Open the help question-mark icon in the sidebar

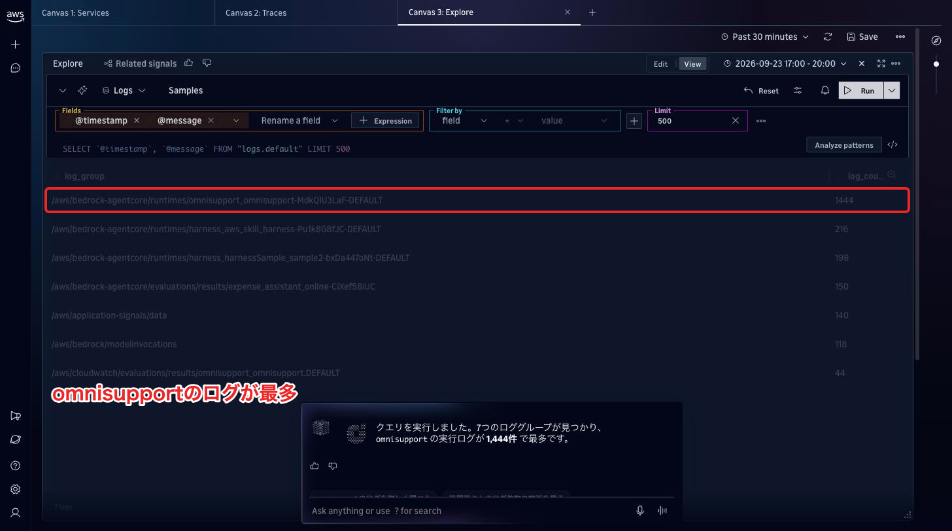click(16, 466)
